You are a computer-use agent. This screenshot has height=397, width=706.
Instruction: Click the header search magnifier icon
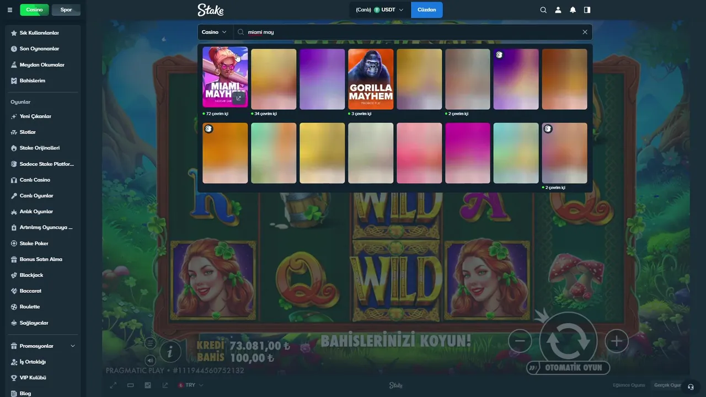click(x=543, y=10)
